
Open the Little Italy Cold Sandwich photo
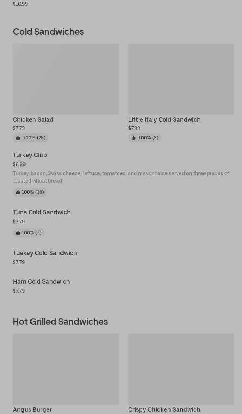tap(181, 79)
